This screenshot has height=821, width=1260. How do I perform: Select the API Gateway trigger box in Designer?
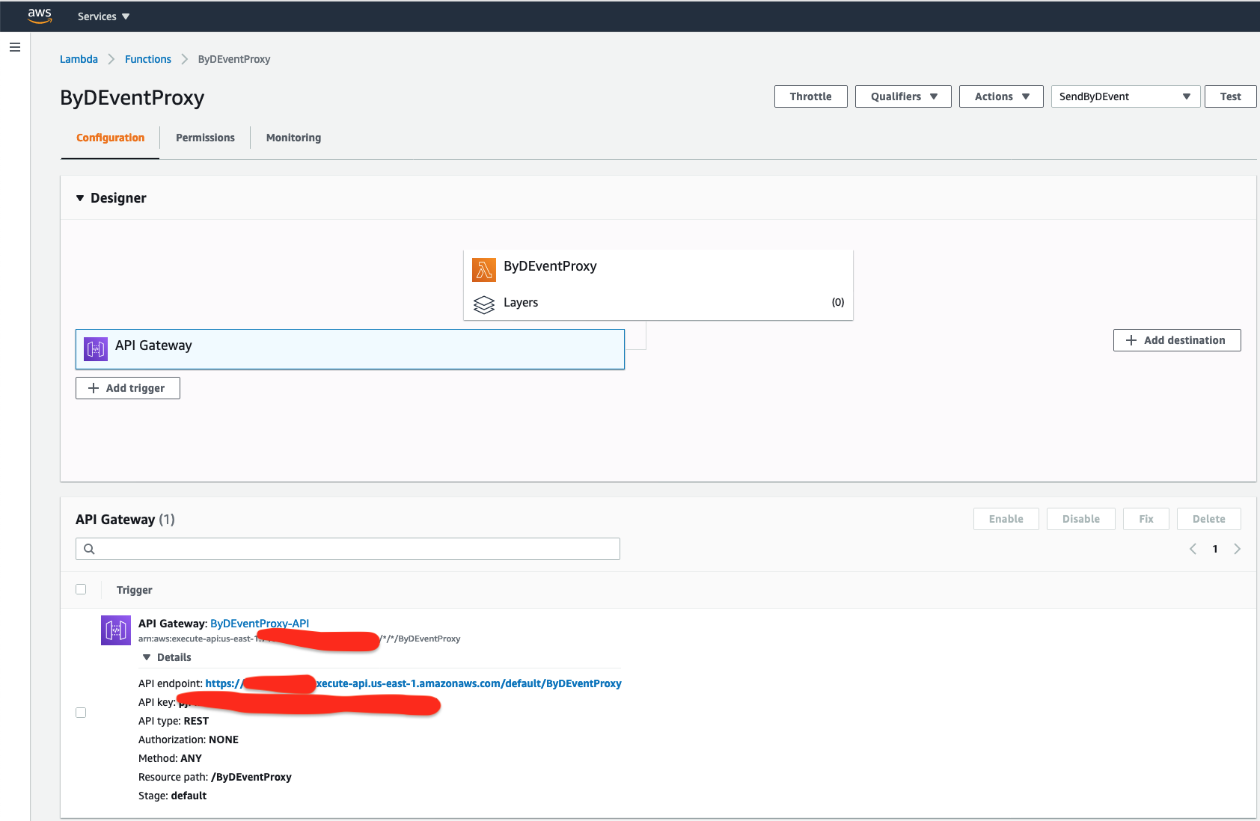350,349
